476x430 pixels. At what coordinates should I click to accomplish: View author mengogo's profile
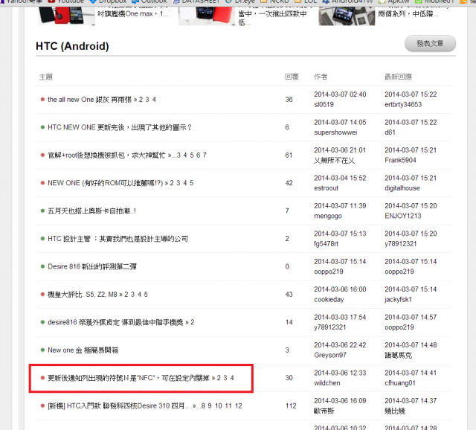pos(328,216)
